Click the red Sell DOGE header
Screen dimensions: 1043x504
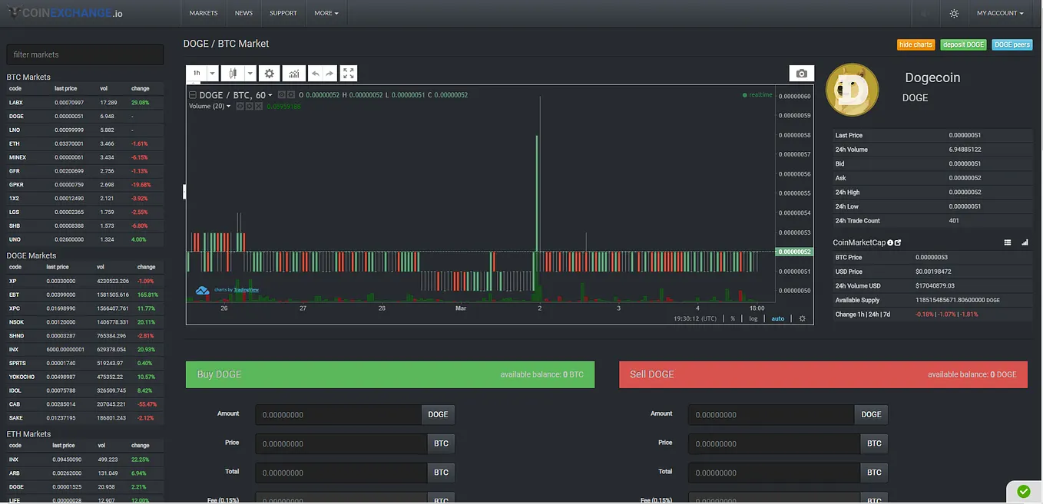click(823, 374)
